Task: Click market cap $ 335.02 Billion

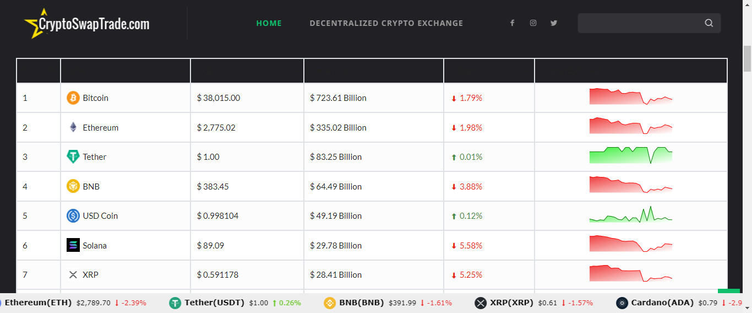Action: coord(339,127)
